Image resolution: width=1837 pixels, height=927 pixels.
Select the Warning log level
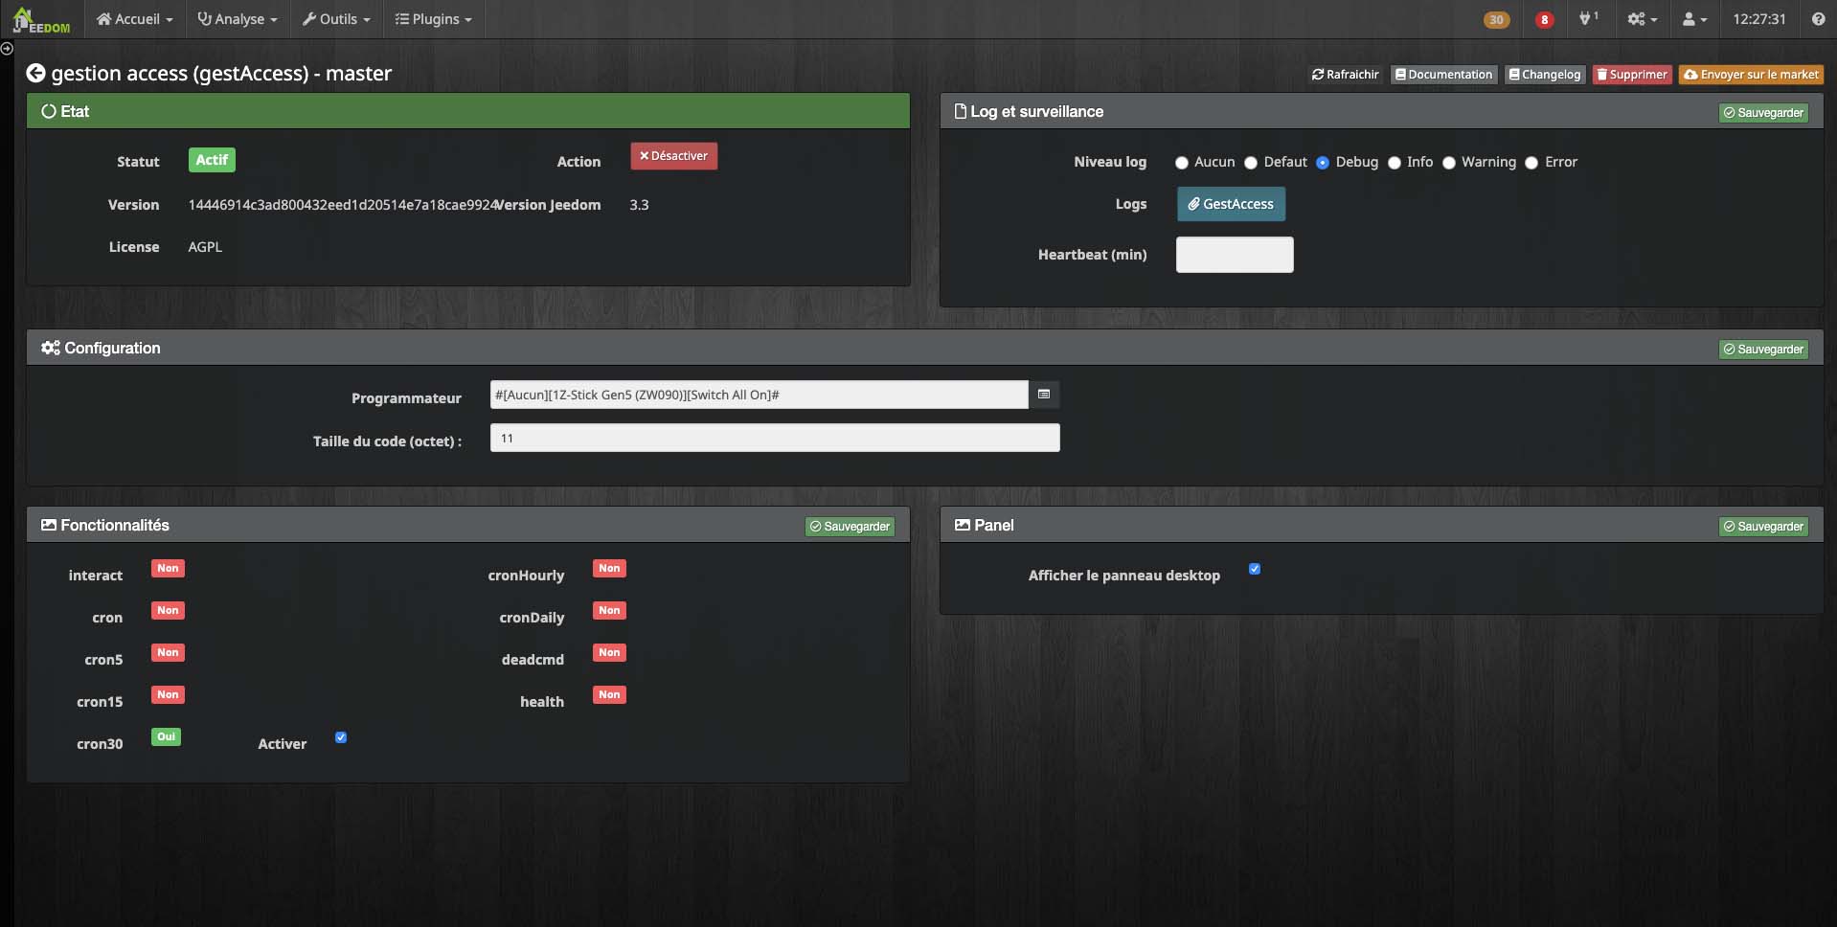1449,163
